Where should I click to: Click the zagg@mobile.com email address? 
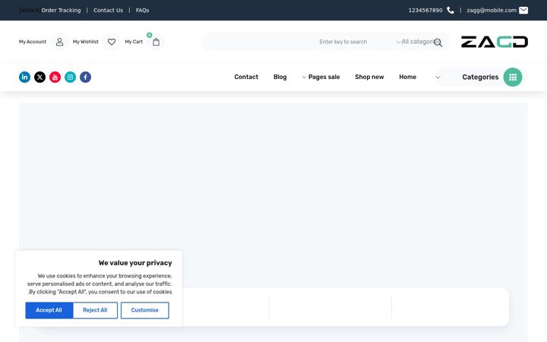492,11
